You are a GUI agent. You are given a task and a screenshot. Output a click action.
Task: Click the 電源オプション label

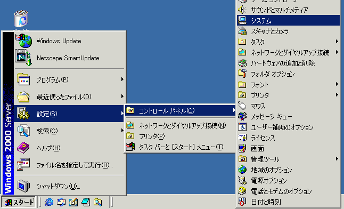tap(269, 180)
